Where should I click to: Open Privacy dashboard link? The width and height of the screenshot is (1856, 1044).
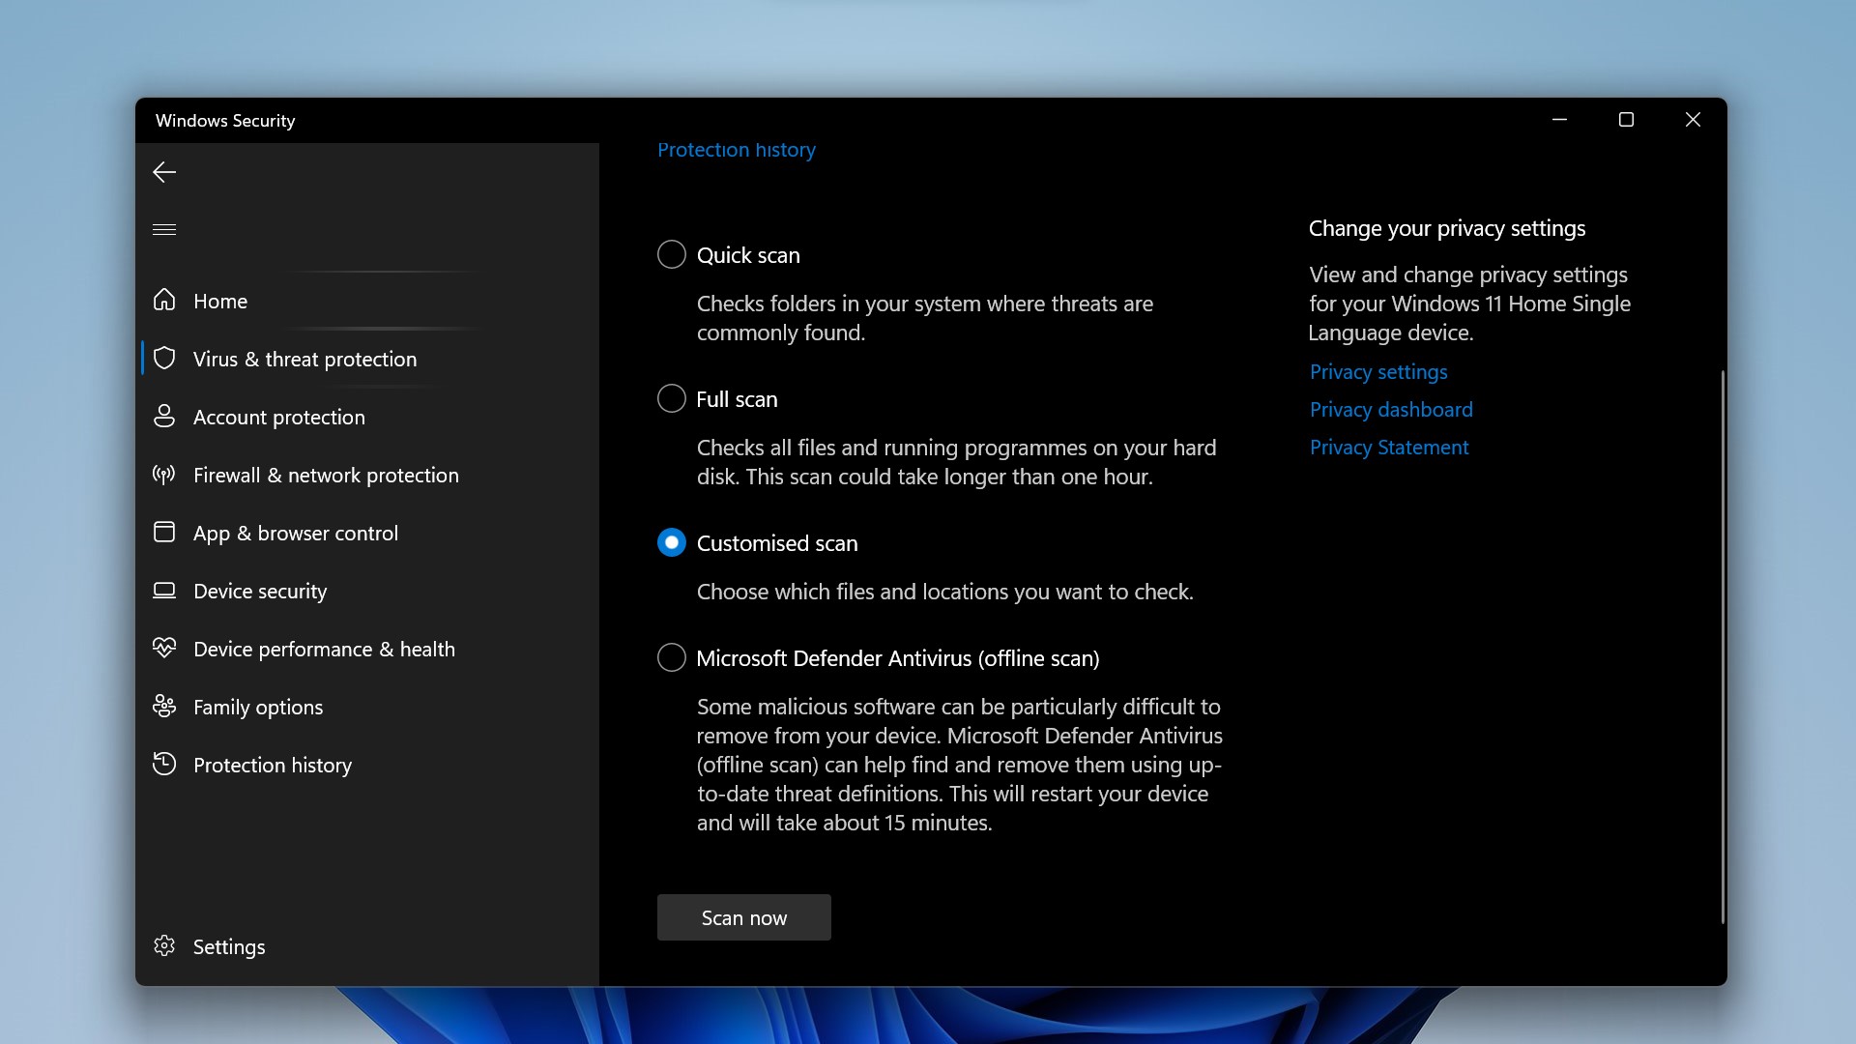tap(1389, 409)
